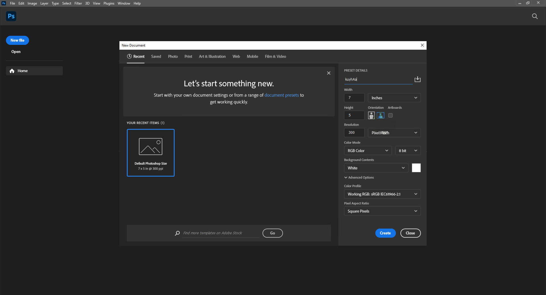Image resolution: width=546 pixels, height=295 pixels.
Task: Click the document name input field
Action: (378, 79)
